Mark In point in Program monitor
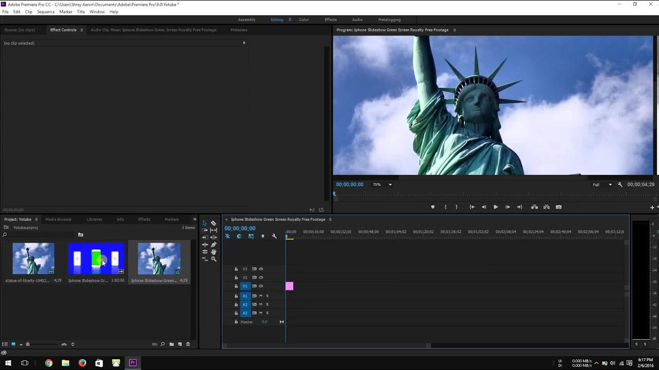The image size is (659, 370). pyautogui.click(x=445, y=207)
